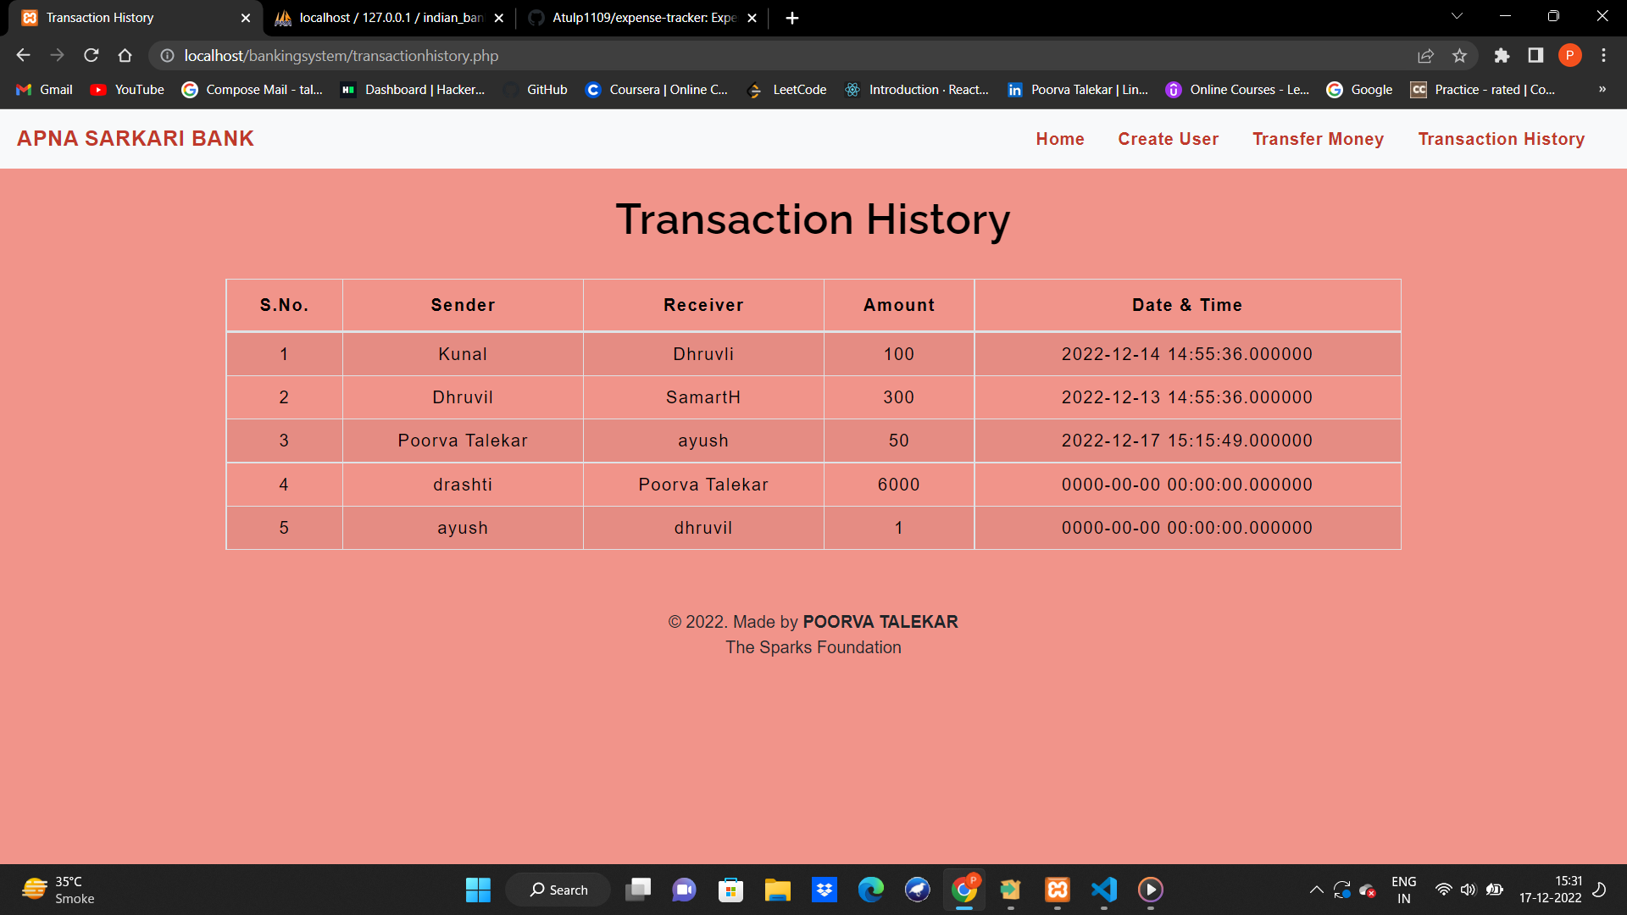Open the Chrome customize menu with three dots
The width and height of the screenshot is (1627, 915).
click(x=1603, y=55)
